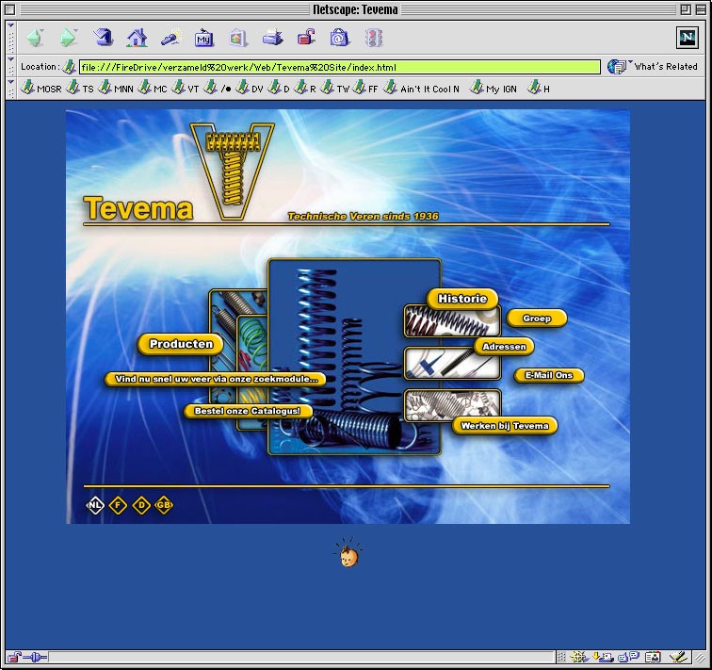Image resolution: width=712 pixels, height=670 pixels.
Task: Go forward with the Forward arrow
Action: click(x=68, y=38)
